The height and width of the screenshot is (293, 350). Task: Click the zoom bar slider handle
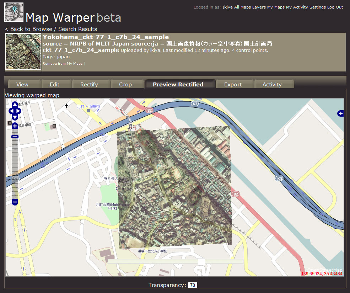[x=15, y=137]
